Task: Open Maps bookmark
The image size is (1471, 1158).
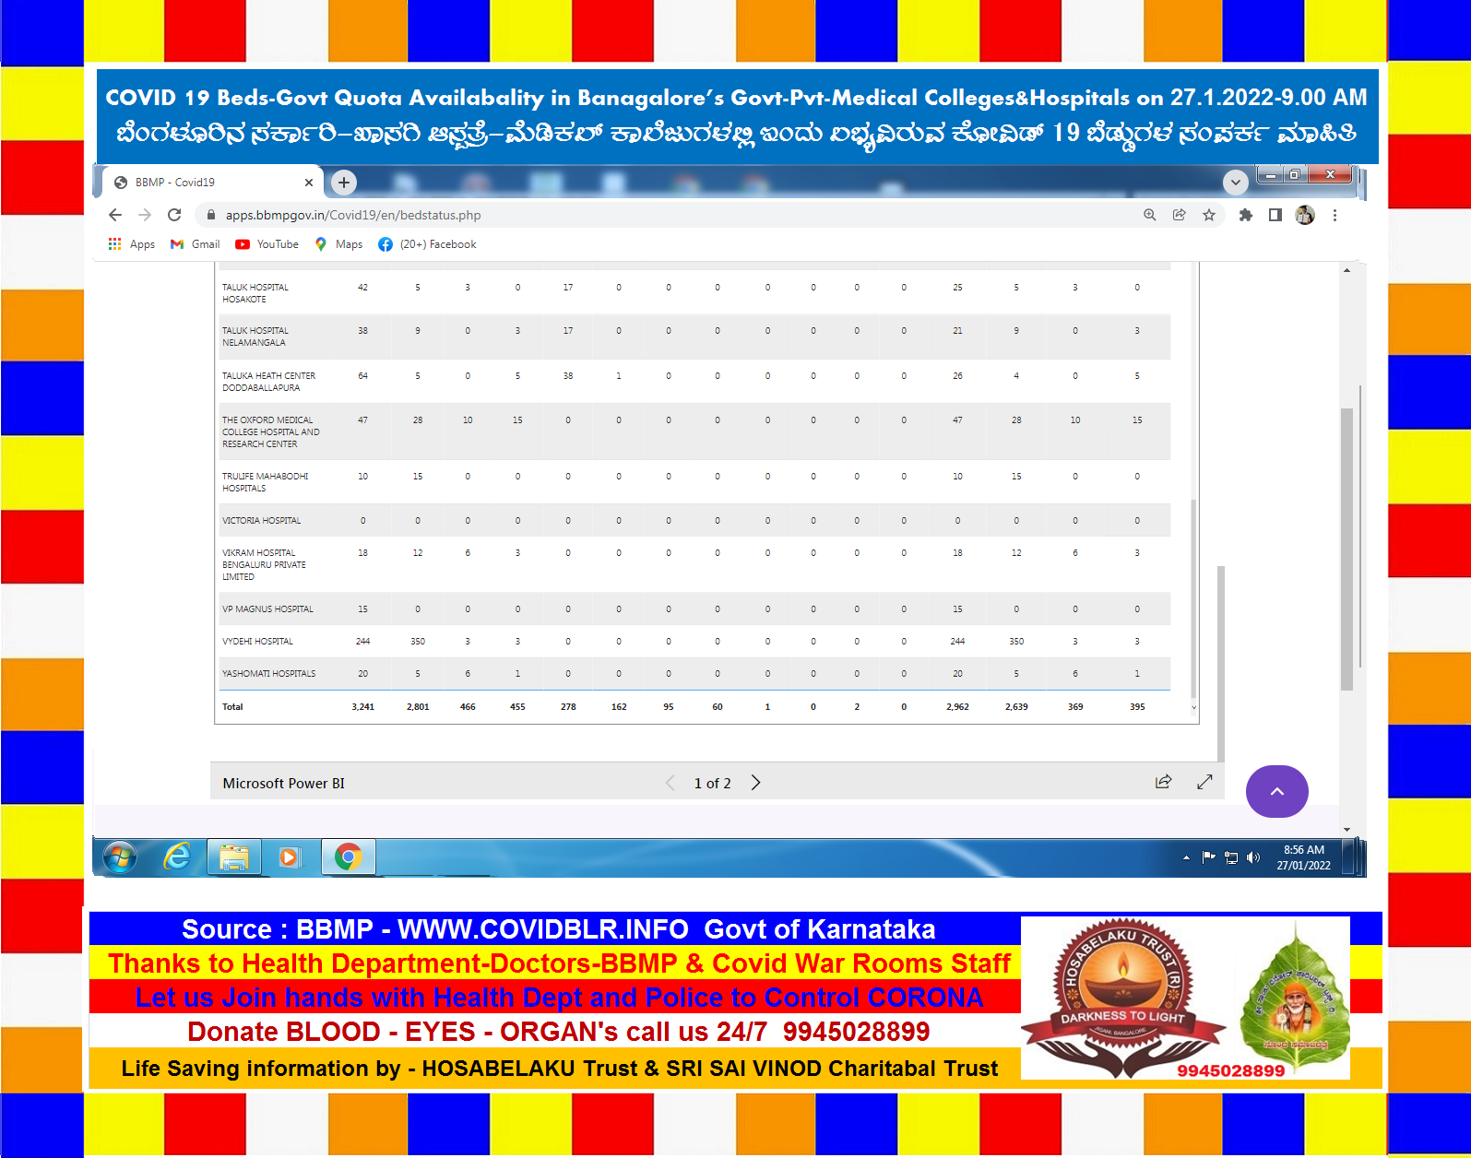Action: pyautogui.click(x=338, y=244)
